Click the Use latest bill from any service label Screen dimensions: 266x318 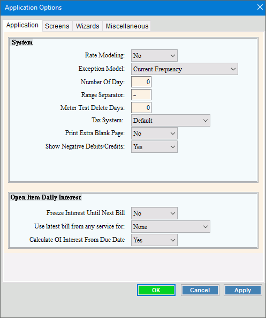click(x=79, y=226)
